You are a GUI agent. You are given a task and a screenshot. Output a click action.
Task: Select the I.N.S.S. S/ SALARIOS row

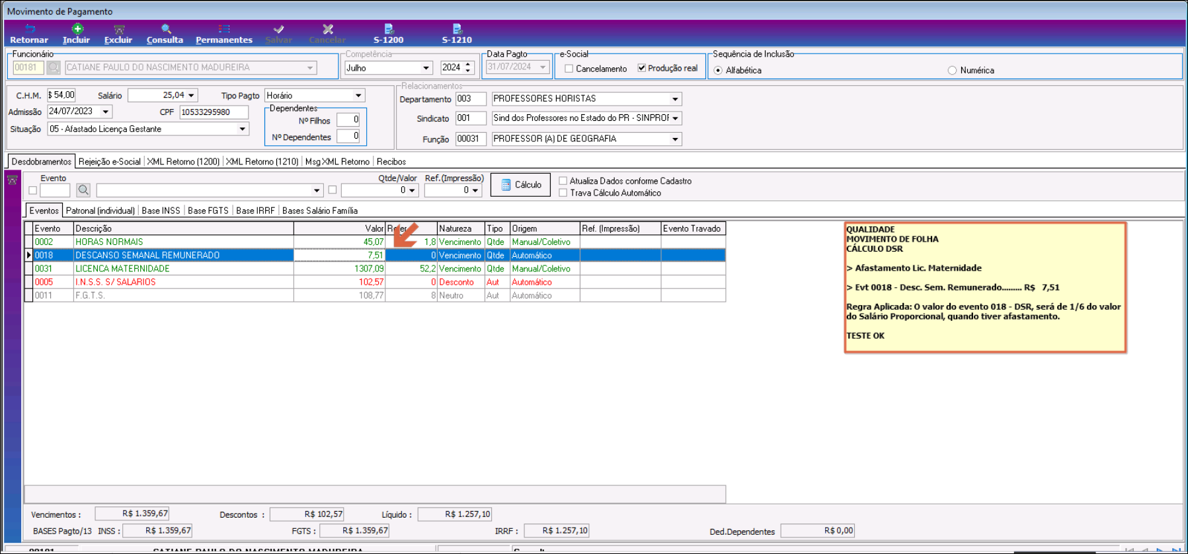pos(375,282)
